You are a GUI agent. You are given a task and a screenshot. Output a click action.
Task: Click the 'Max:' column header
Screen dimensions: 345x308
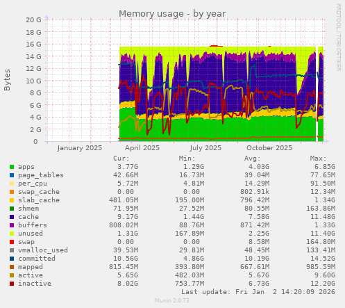[319, 159]
